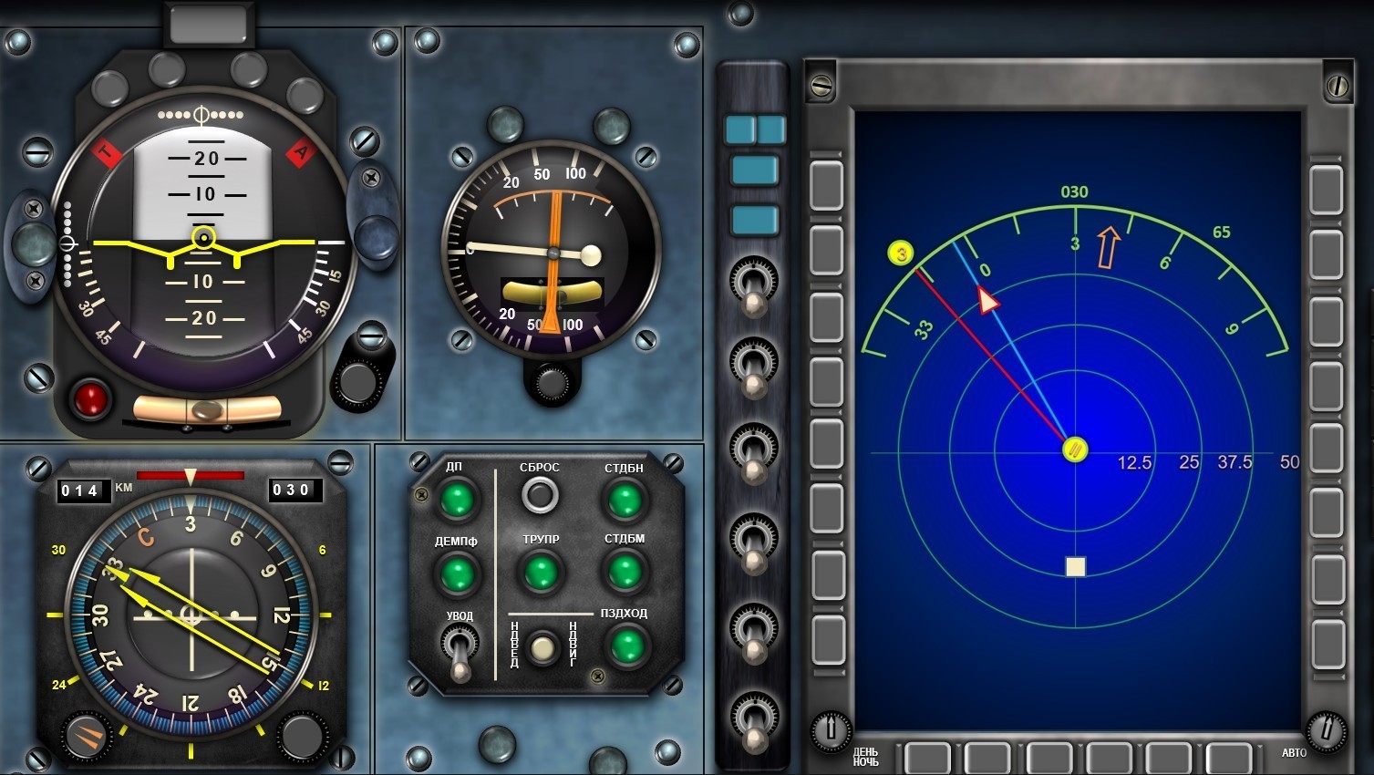Click the АВТО mode label
The image size is (1374, 775).
pyautogui.click(x=1294, y=755)
